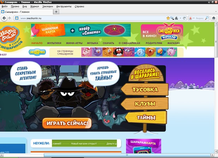
Task: Open the МАГАЗИН section
Action: pyautogui.click(x=173, y=43)
